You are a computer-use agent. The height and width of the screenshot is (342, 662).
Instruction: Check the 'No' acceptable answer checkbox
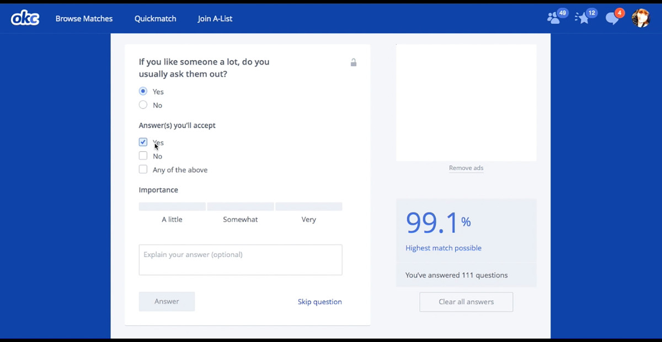(x=143, y=156)
